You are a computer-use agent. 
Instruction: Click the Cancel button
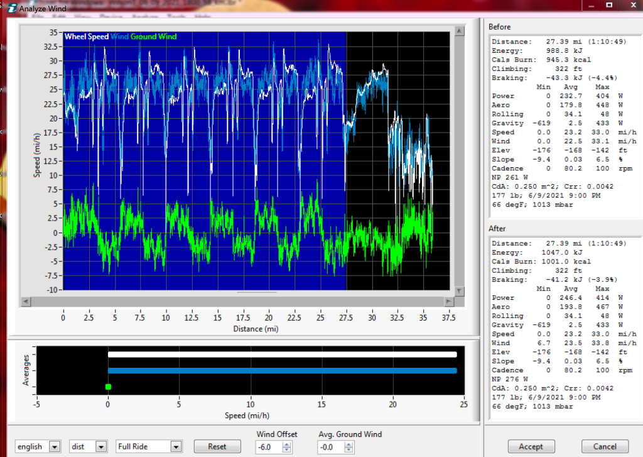(x=605, y=446)
